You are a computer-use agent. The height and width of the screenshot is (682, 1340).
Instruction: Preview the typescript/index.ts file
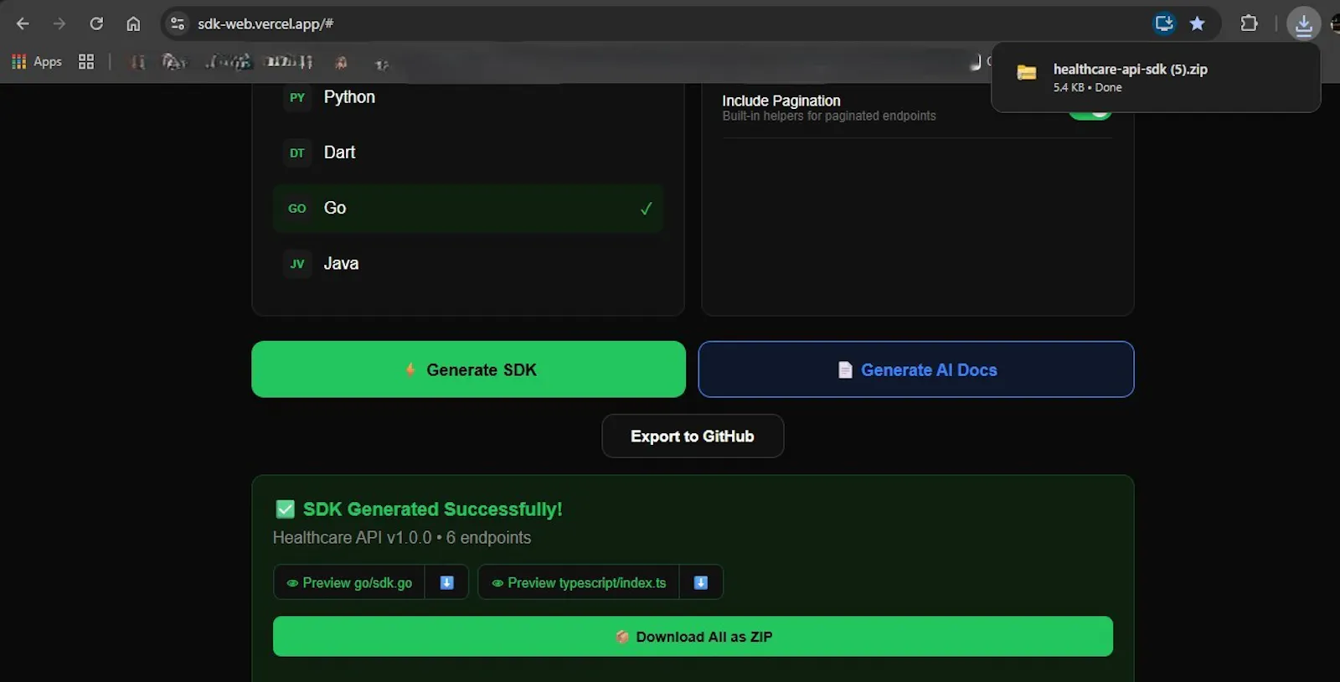579,582
